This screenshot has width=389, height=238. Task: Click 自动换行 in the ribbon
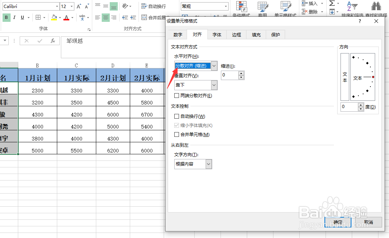pos(153,6)
